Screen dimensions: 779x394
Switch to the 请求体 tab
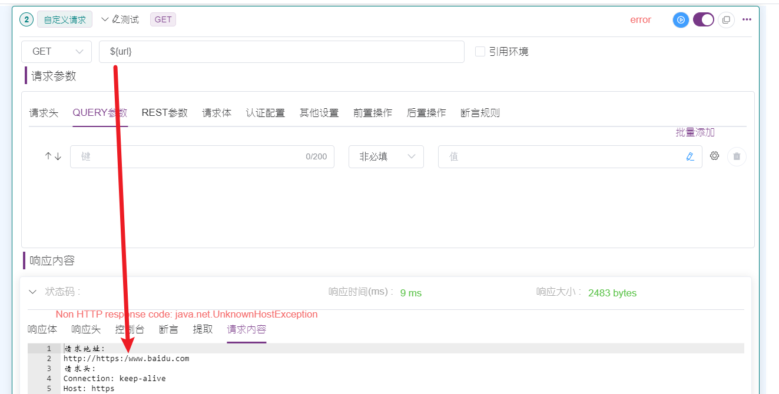[x=217, y=113]
